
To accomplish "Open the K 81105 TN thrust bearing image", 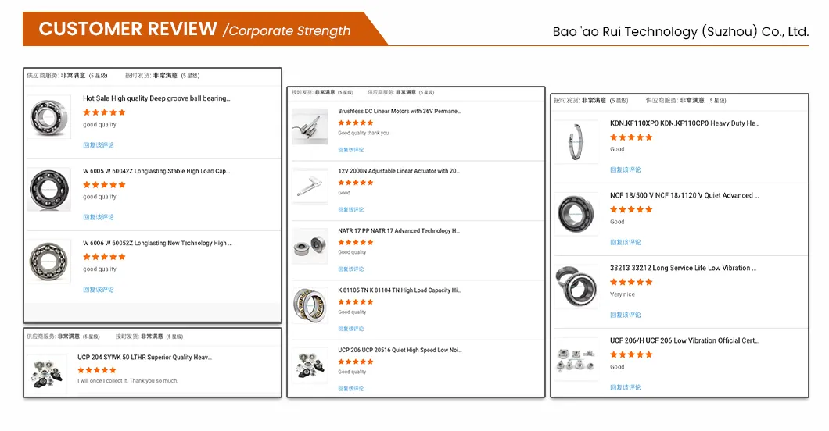I will click(309, 305).
